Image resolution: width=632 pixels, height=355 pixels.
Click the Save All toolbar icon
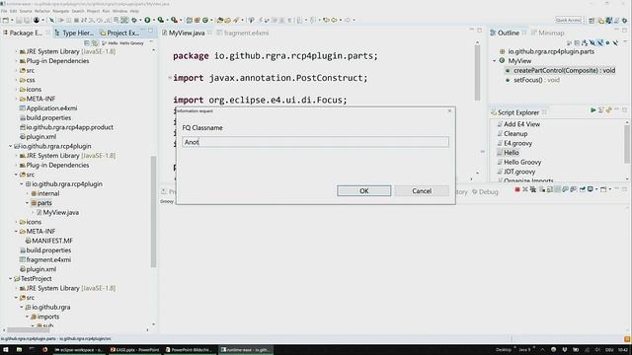click(27, 20)
